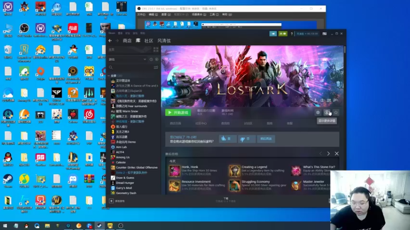Click the recent games clock filter icon

pos(151,59)
